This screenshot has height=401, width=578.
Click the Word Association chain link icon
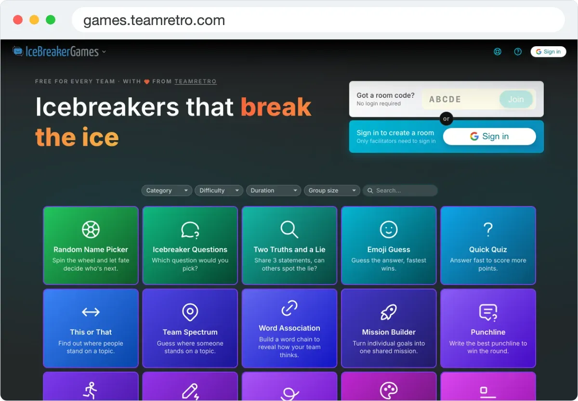pyautogui.click(x=289, y=308)
